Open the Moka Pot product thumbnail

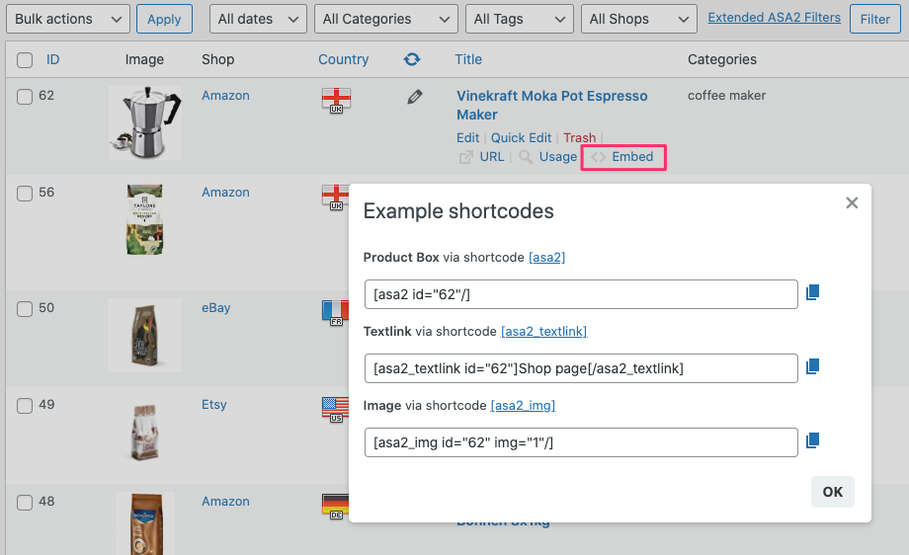[145, 122]
